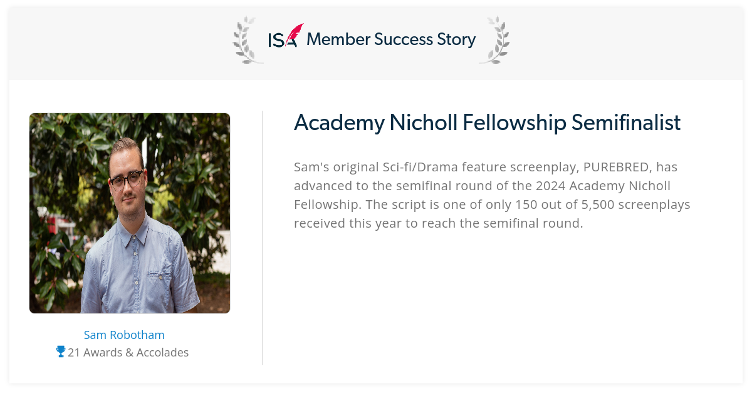Viewport: 752px width, 394px height.
Task: Open Sam Robotham's profile link
Action: pyautogui.click(x=124, y=335)
